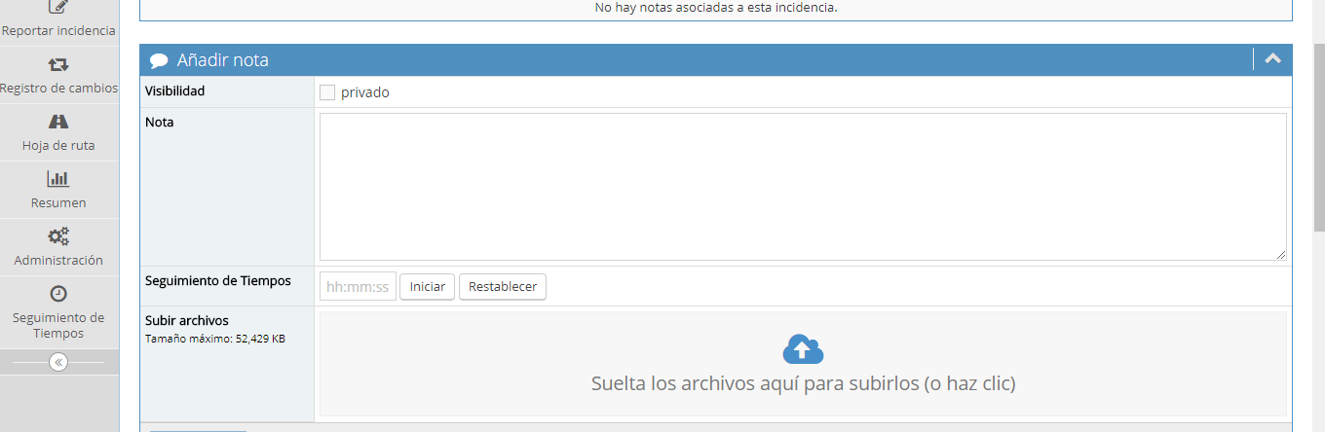Open the Resumen bar chart icon
Screen dimensions: 1325x432
pyautogui.click(x=58, y=179)
